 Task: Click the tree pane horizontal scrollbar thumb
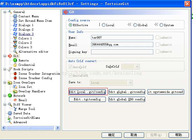[x=30, y=128]
